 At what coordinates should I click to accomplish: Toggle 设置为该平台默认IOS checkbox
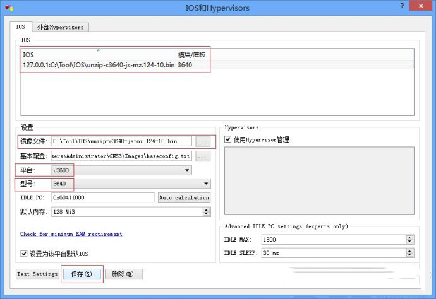point(24,254)
